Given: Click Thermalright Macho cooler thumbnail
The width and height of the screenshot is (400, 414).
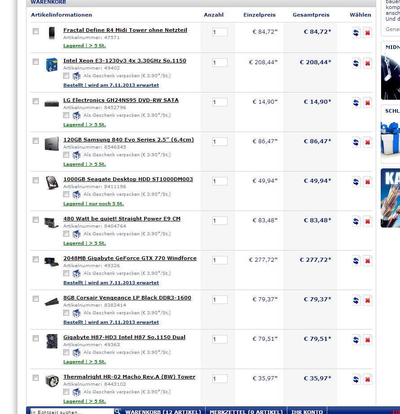Looking at the screenshot, I should 52,381.
